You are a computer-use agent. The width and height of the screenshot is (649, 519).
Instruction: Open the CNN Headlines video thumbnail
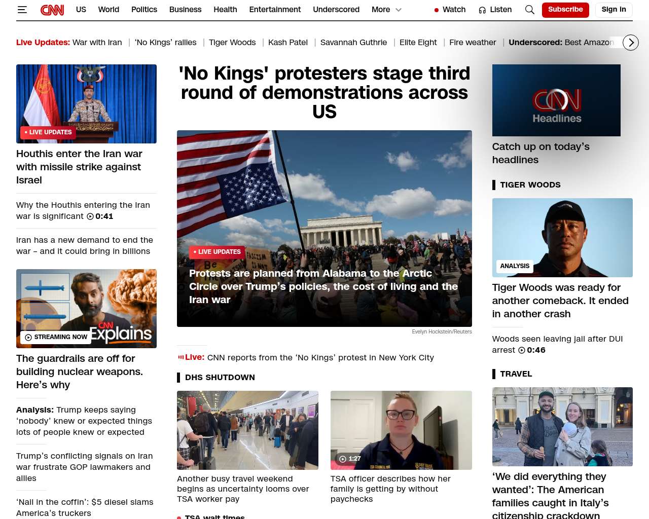556,100
